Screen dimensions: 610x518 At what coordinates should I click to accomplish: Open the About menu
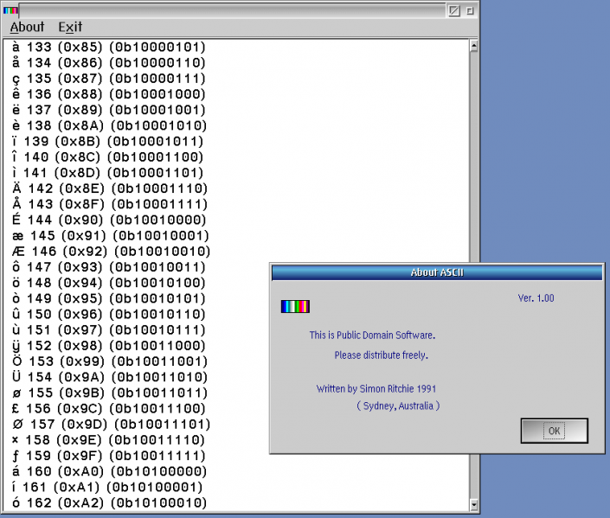pos(27,27)
